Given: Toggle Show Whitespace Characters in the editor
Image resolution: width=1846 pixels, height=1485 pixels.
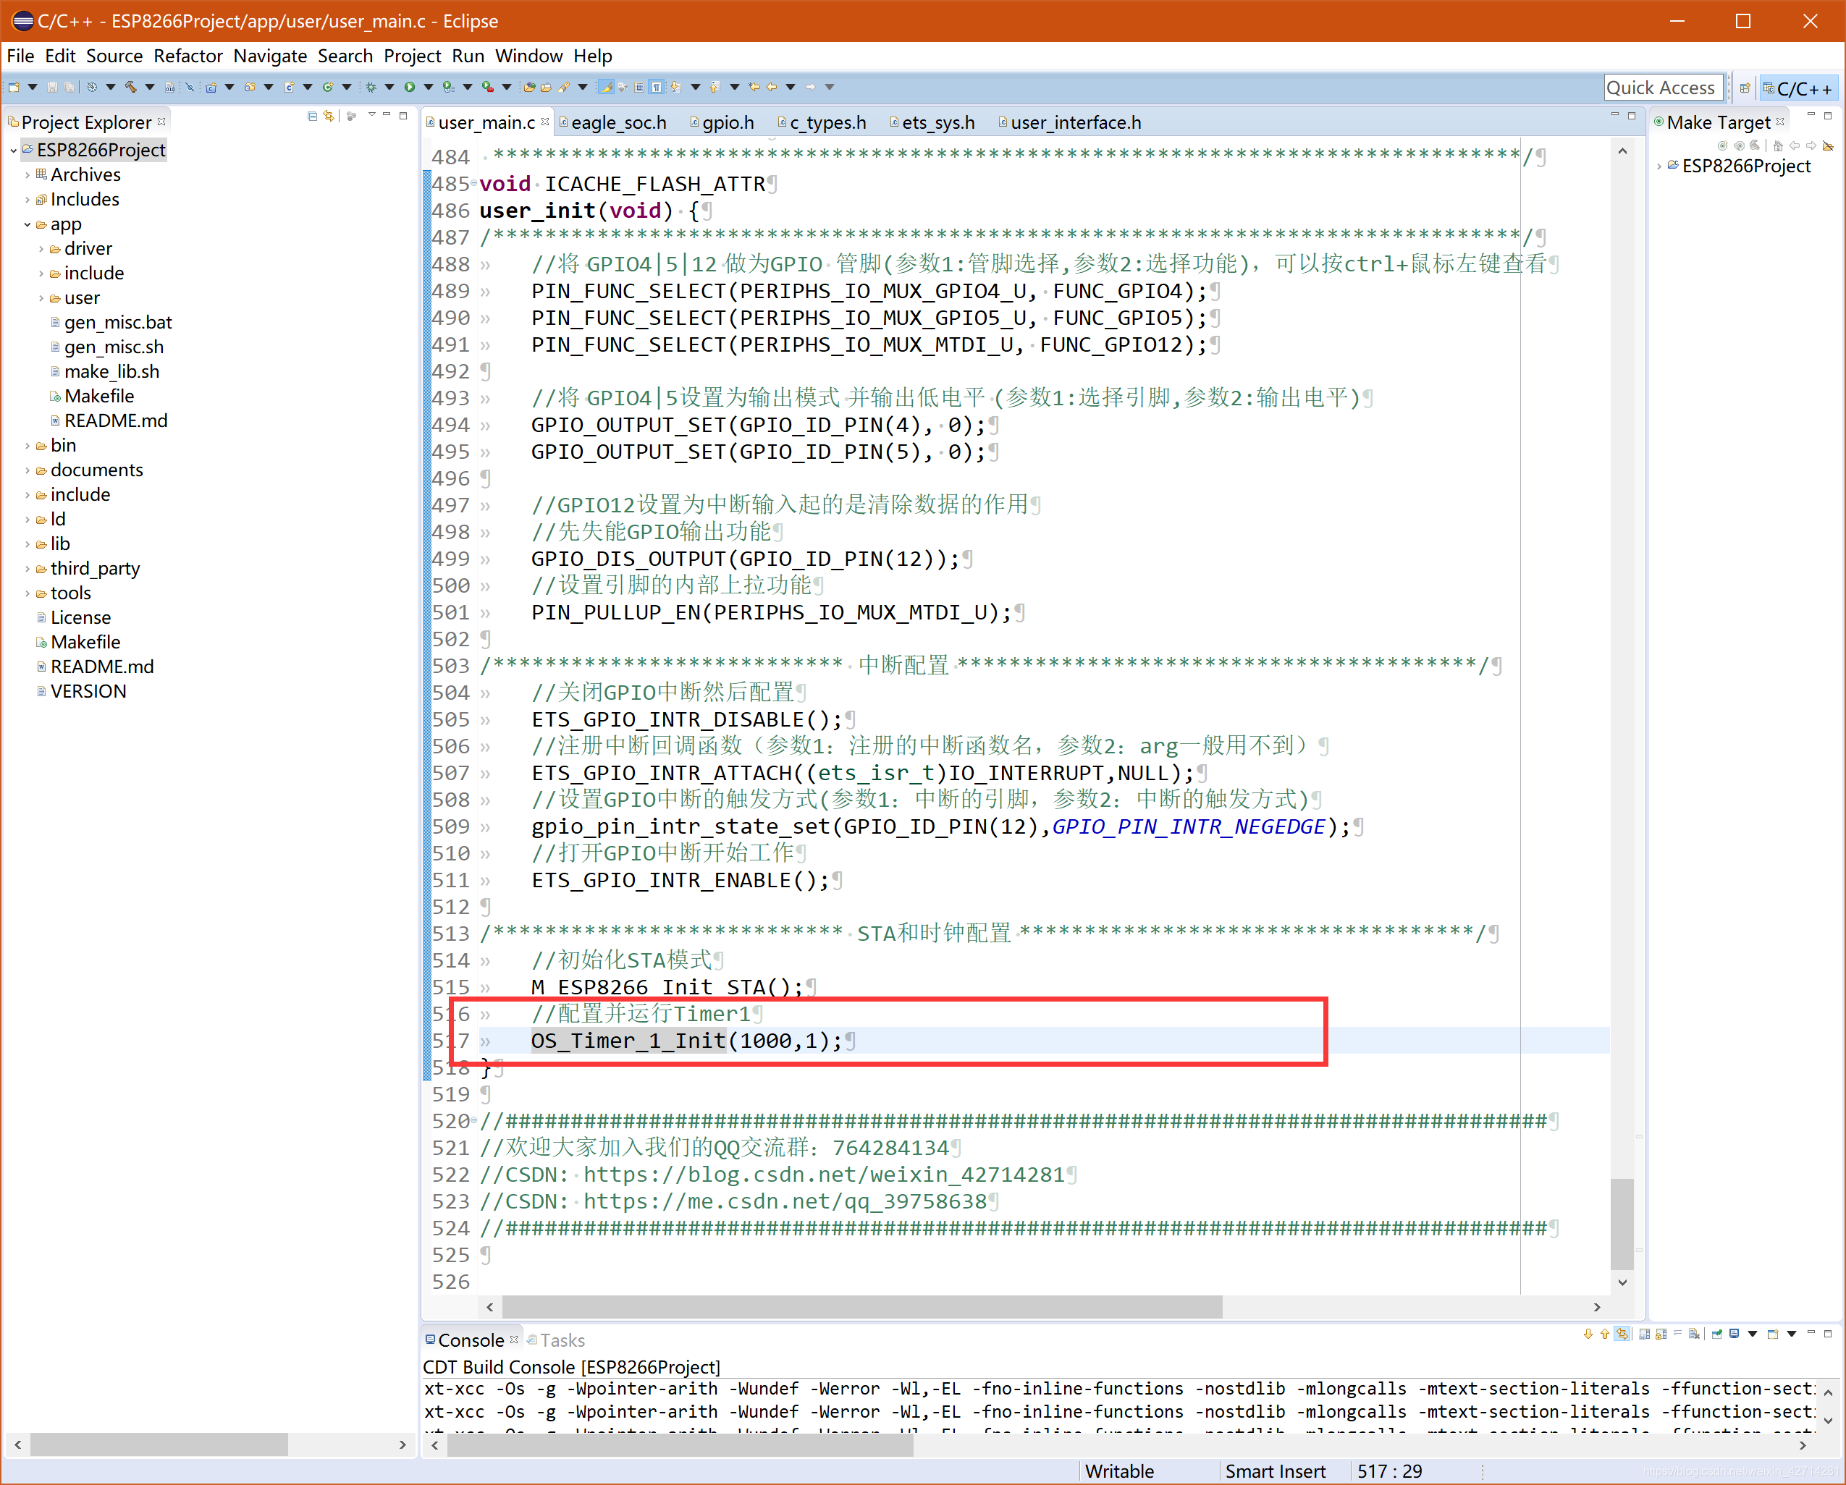Looking at the screenshot, I should [657, 88].
